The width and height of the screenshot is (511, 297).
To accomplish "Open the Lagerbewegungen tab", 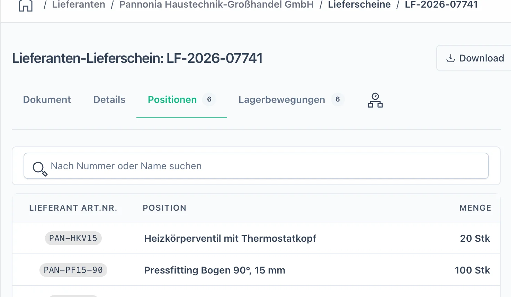I will point(291,100).
